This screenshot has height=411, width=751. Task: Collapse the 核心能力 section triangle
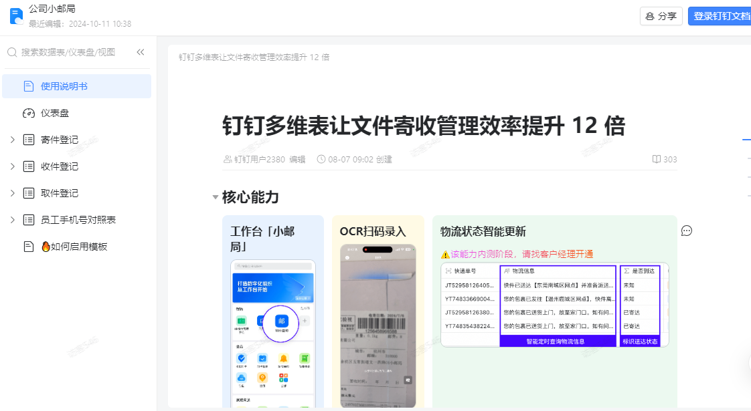[216, 197]
